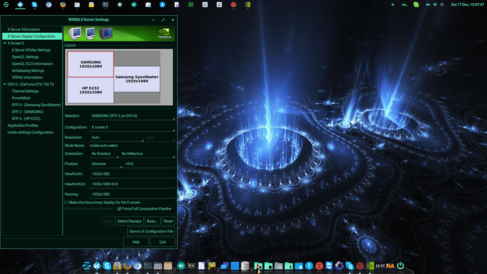Open the Zorin menu in the top-left corner
The height and width of the screenshot is (274, 487).
coord(6,5)
